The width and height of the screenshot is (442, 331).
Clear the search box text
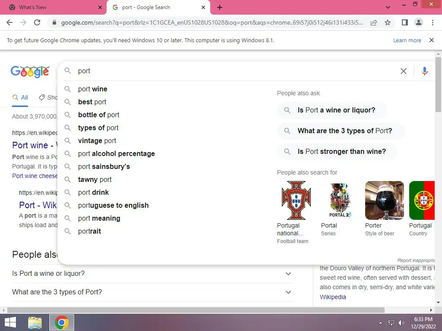click(x=404, y=71)
